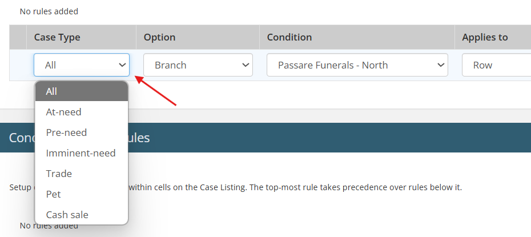This screenshot has width=531, height=237.
Task: Click the Applies to column header
Action: tap(485, 37)
